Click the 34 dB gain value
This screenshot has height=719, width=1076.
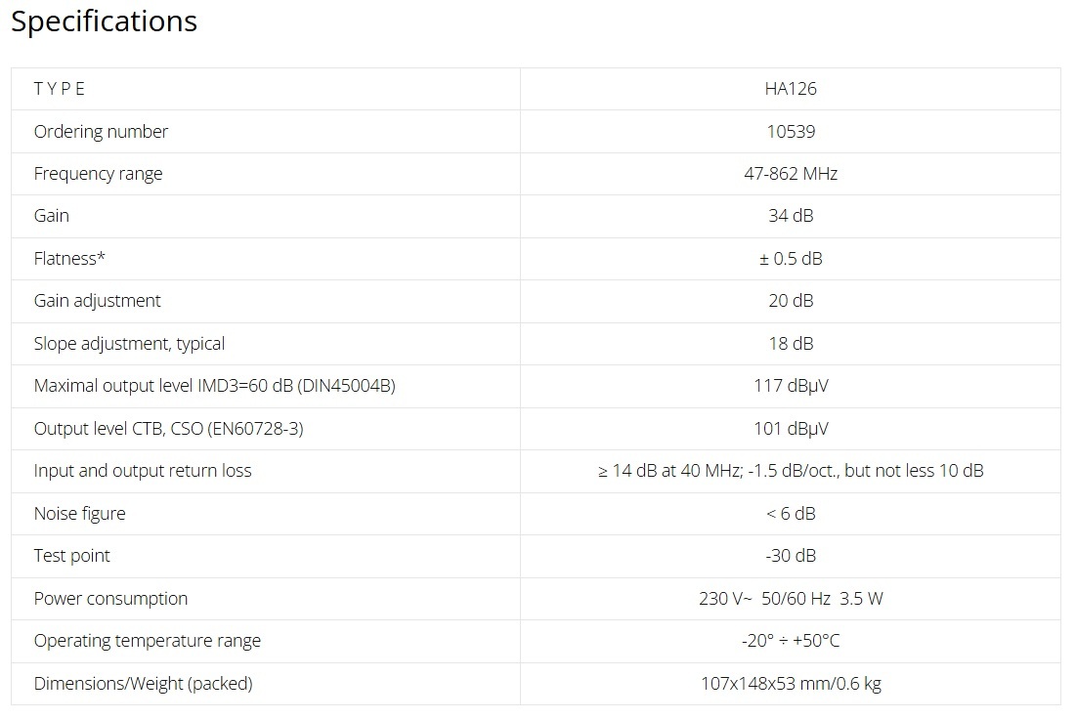click(x=791, y=216)
